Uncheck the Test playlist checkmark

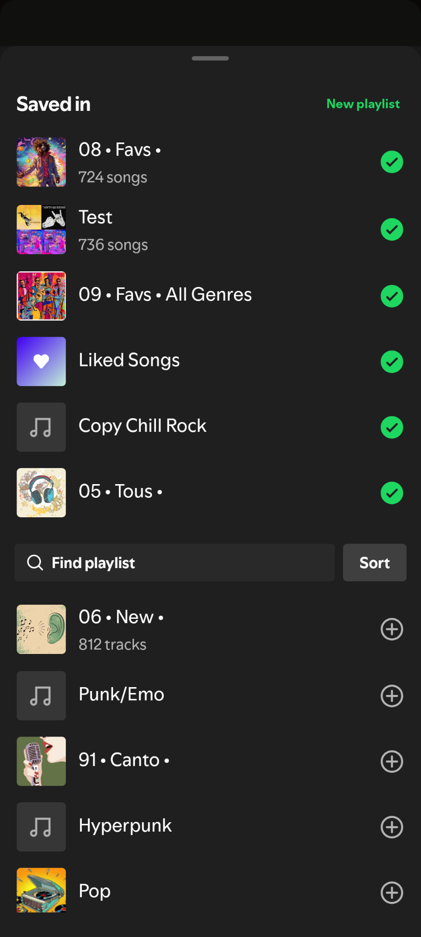[x=392, y=229]
